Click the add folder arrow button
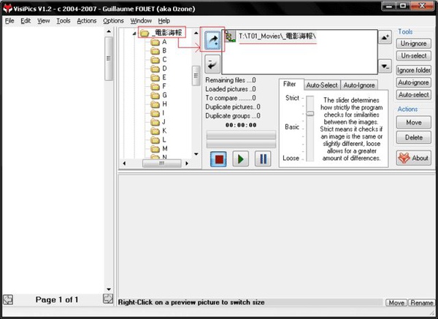This screenshot has width=438, height=319. point(212,40)
